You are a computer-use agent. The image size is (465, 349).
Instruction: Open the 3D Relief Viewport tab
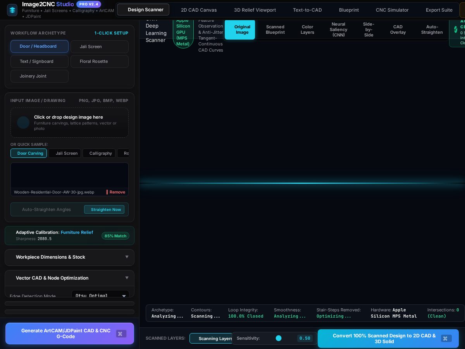coord(255,10)
